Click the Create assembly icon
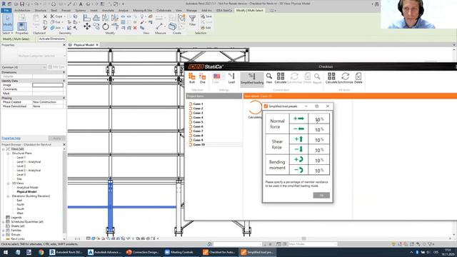The height and width of the screenshot is (257, 457). point(172,26)
